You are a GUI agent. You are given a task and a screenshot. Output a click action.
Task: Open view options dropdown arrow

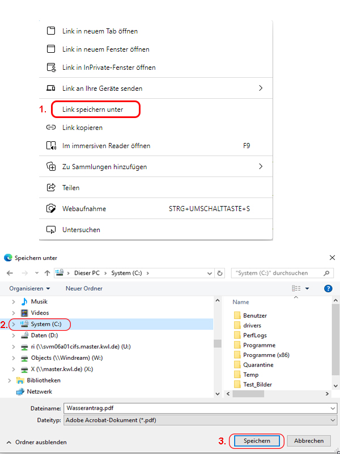pyautogui.click(x=307, y=289)
